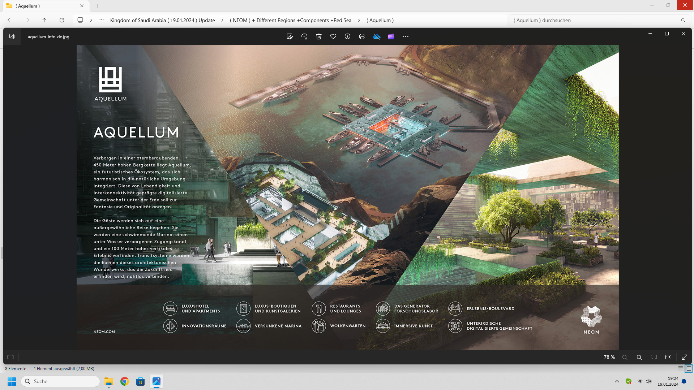Image resolution: width=694 pixels, height=390 pixels.
Task: Open the notification bell in taskbar
Action: point(684,381)
